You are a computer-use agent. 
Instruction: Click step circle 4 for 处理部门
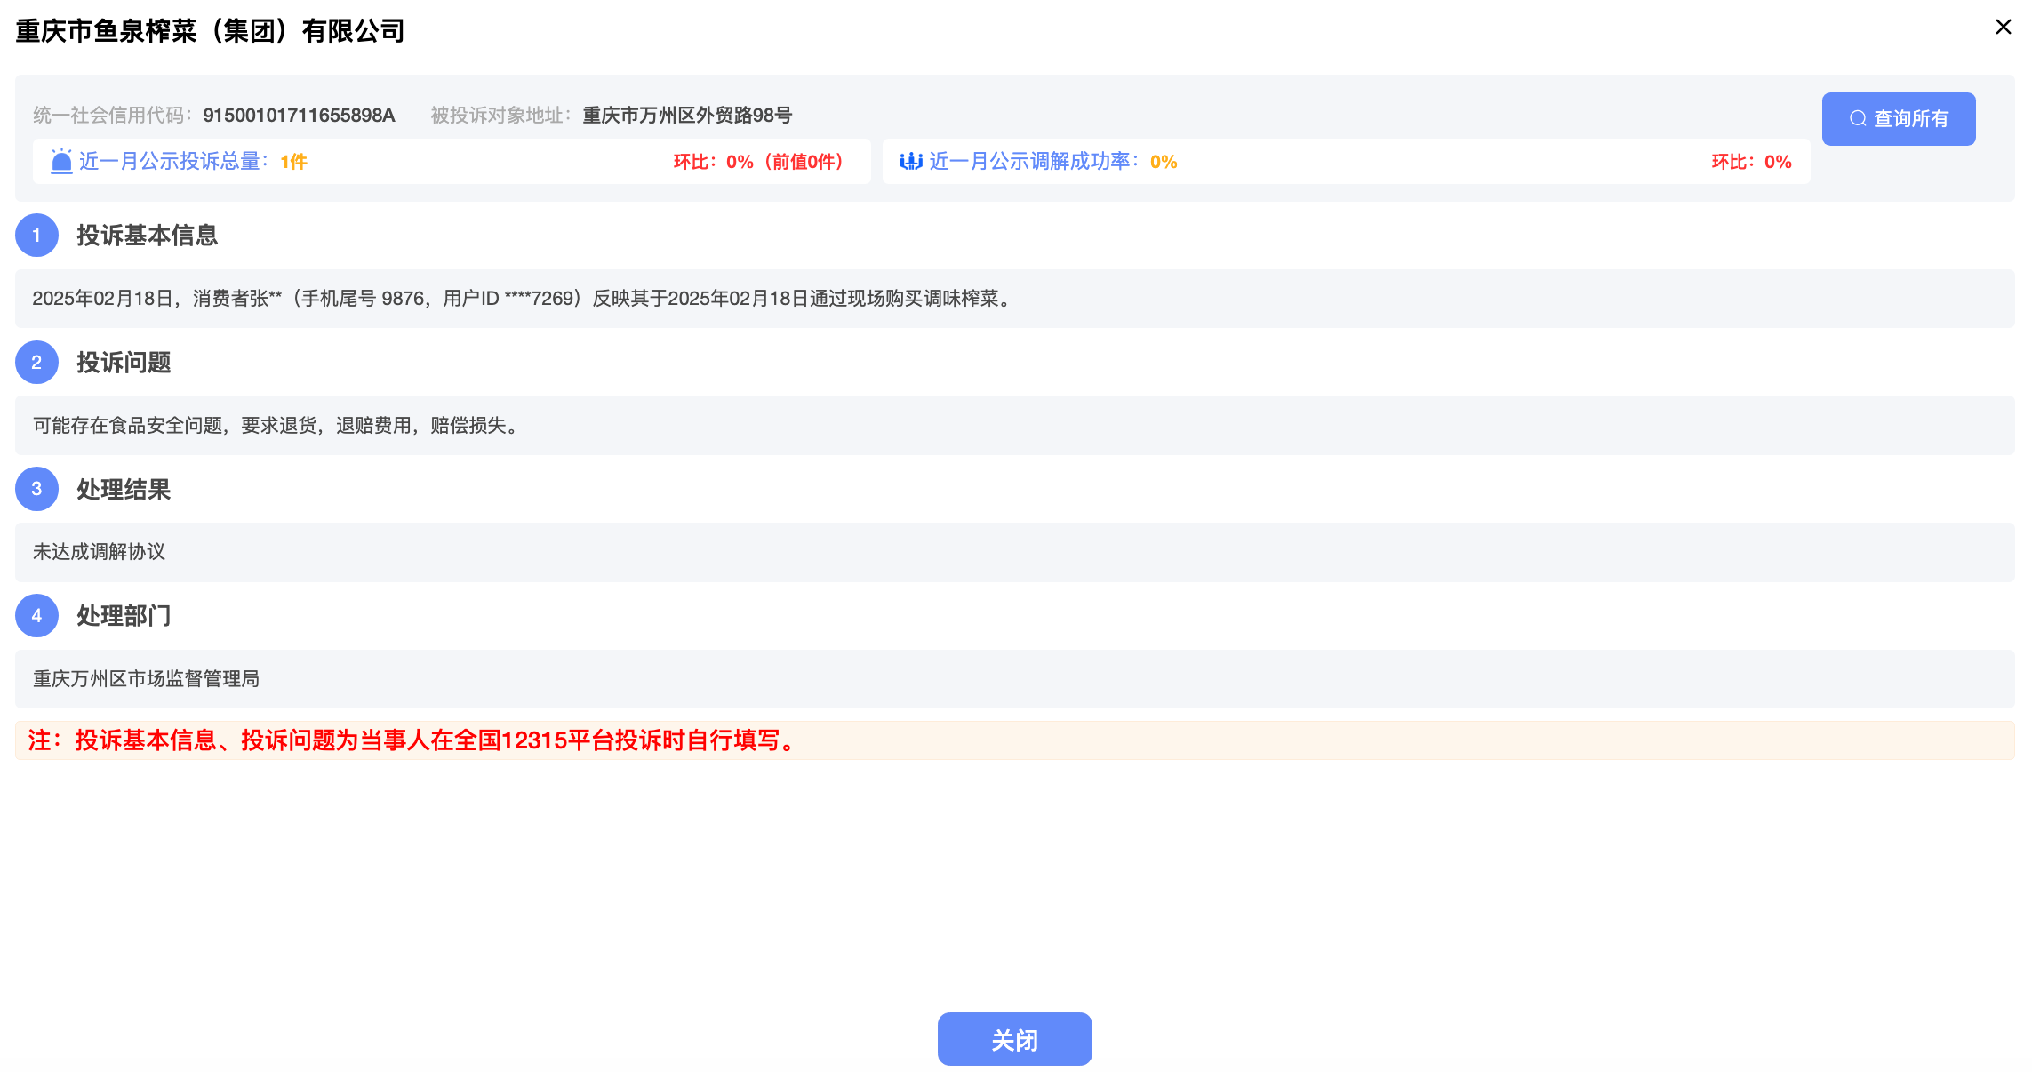click(36, 616)
